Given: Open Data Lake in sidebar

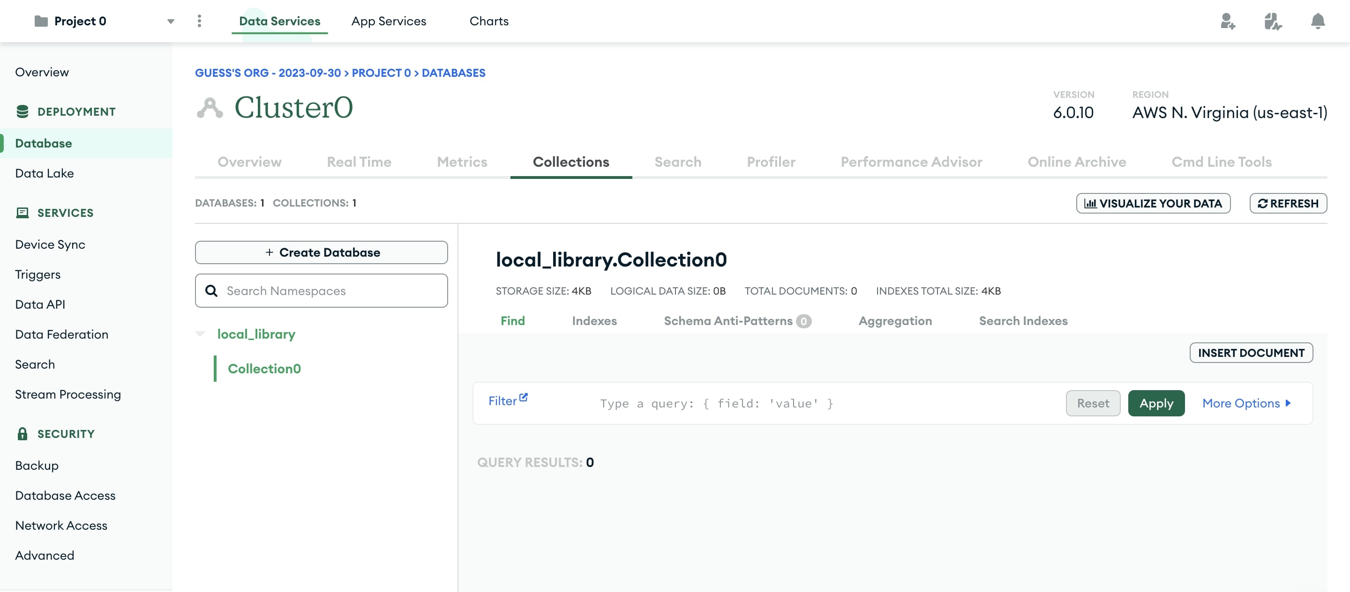Looking at the screenshot, I should (45, 173).
